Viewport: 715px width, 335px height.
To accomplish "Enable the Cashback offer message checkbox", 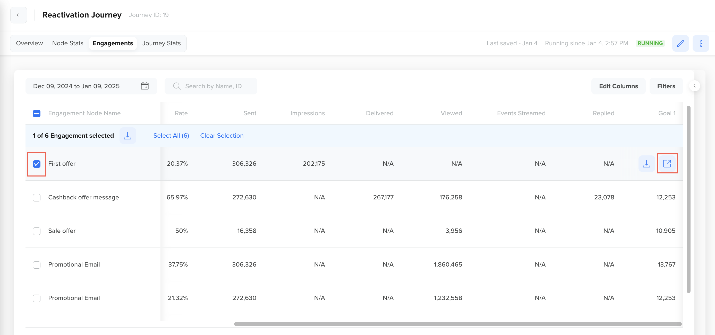I will coord(37,197).
